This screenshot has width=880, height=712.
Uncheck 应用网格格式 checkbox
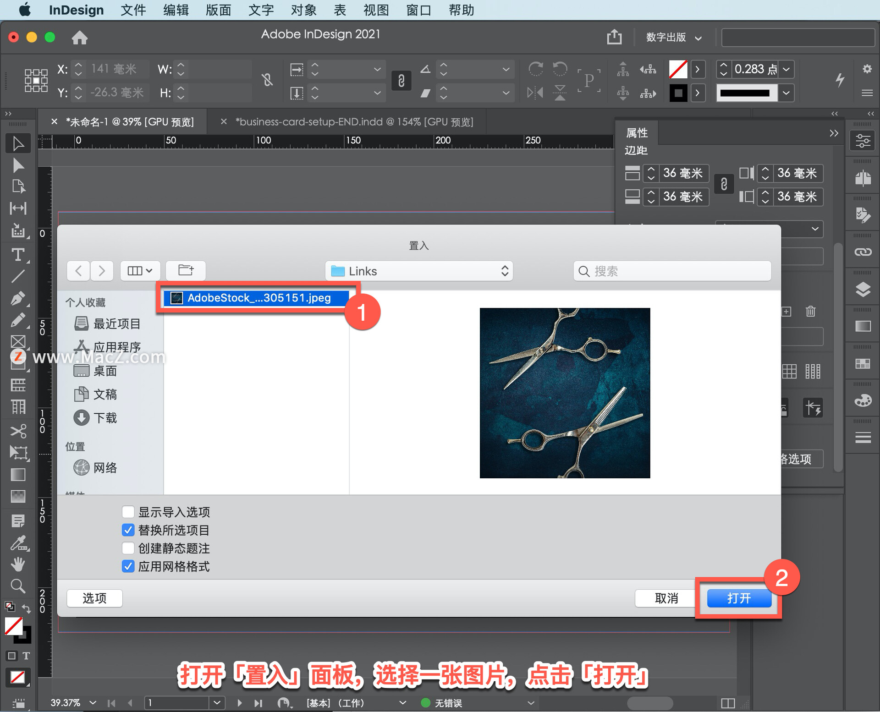128,566
